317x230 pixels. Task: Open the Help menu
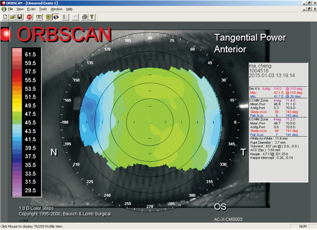pos(69,9)
